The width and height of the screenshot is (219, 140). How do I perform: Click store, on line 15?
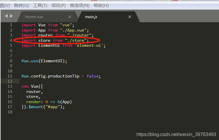click(33, 97)
